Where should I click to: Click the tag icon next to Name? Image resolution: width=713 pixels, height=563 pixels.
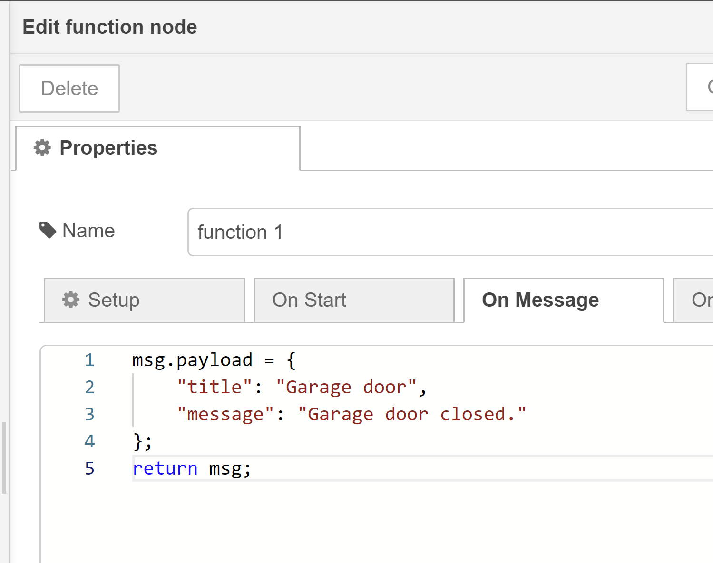pos(48,231)
